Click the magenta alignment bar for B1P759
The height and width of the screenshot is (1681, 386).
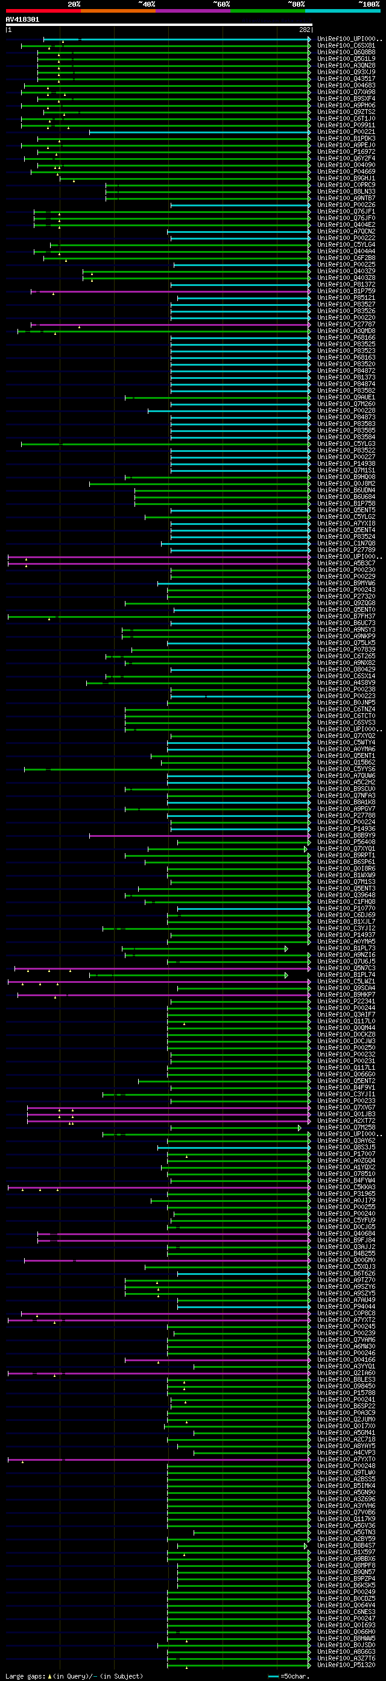(x=171, y=291)
